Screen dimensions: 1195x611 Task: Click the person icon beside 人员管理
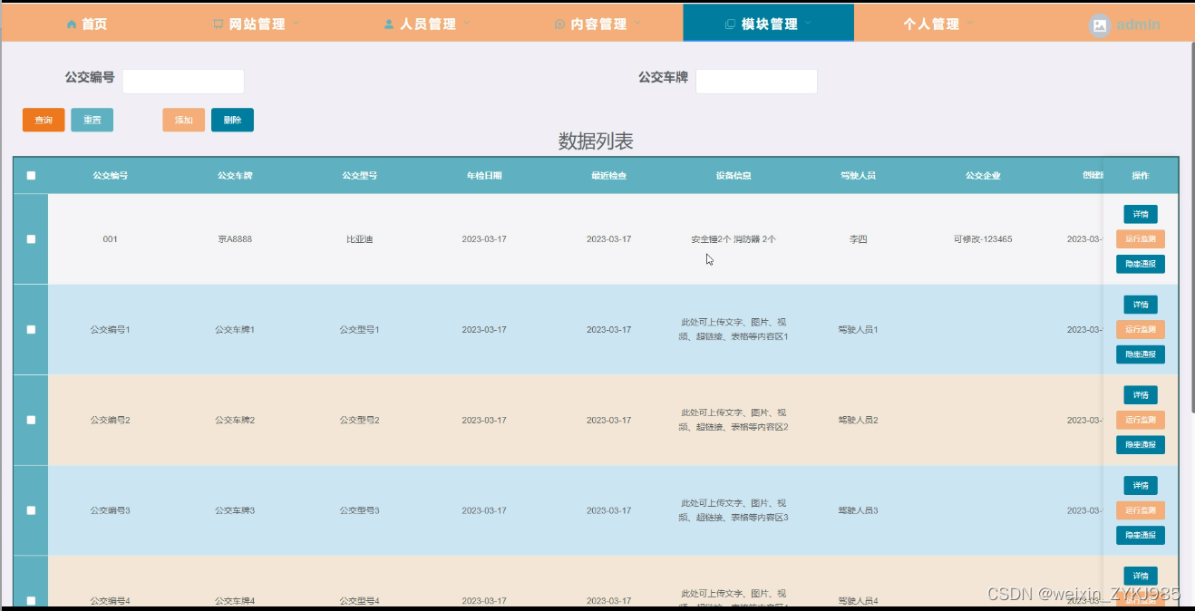click(389, 24)
